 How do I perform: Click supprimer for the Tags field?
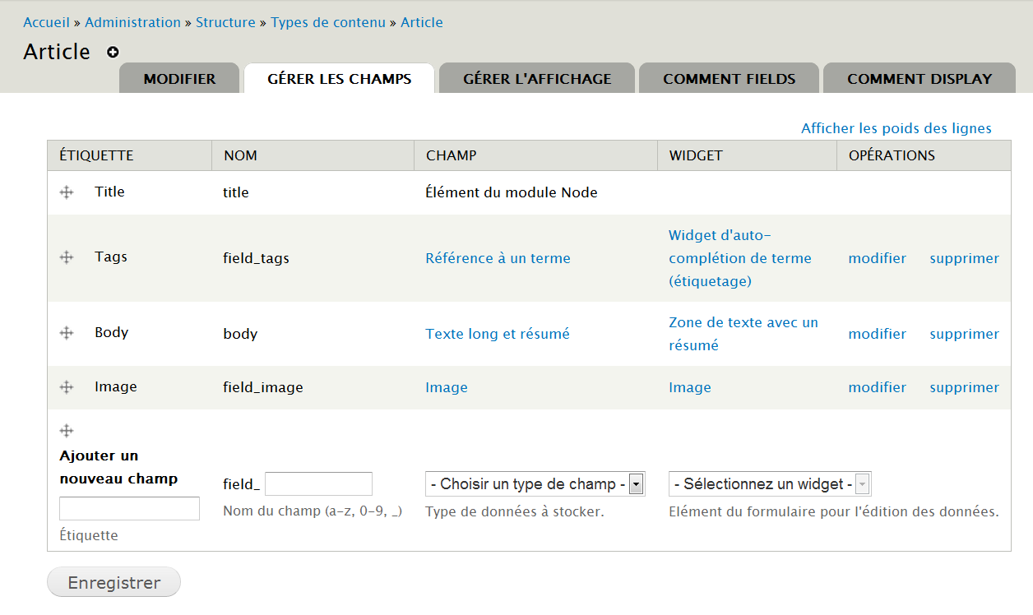point(964,258)
